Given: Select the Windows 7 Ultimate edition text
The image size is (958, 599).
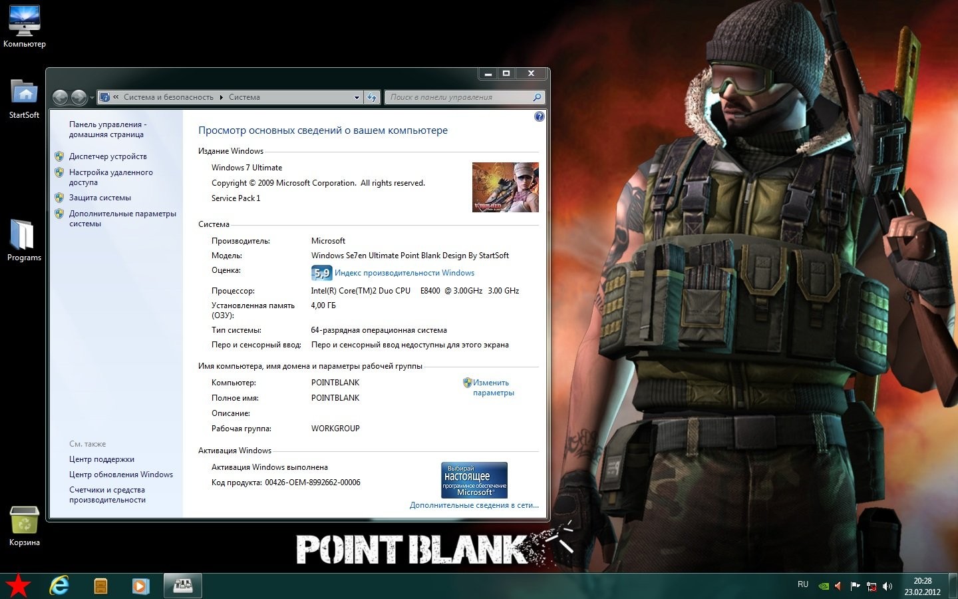Looking at the screenshot, I should [x=247, y=168].
